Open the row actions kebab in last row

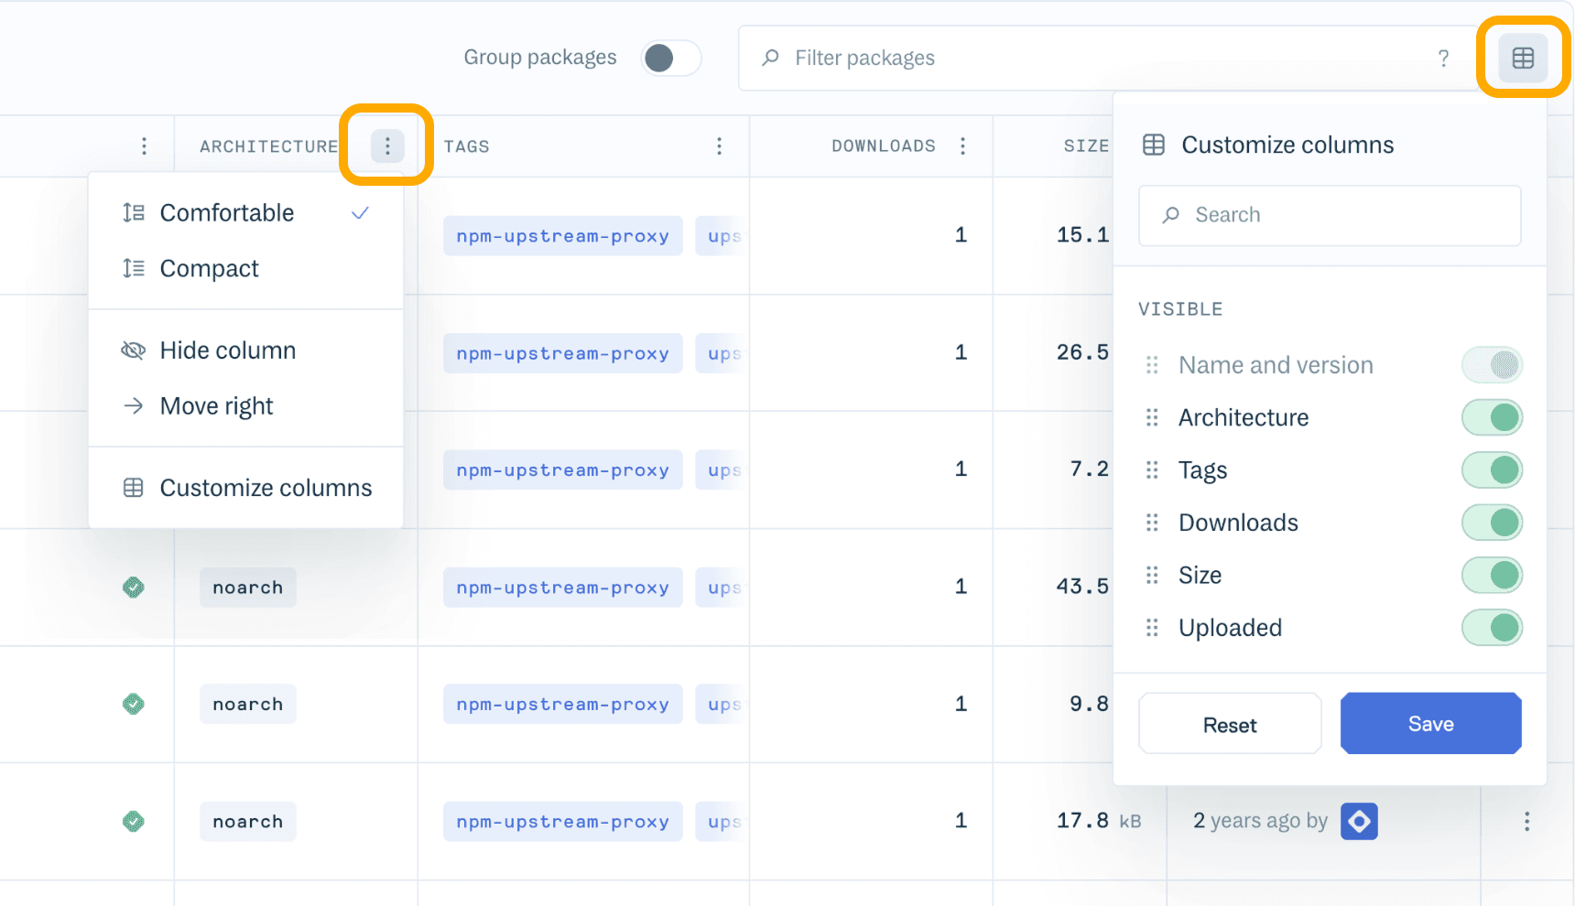point(1526,821)
